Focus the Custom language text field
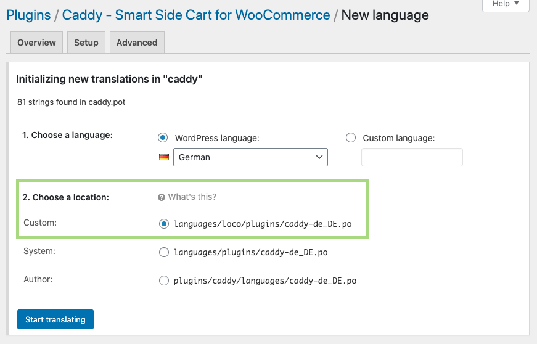The image size is (537, 344). [x=412, y=157]
